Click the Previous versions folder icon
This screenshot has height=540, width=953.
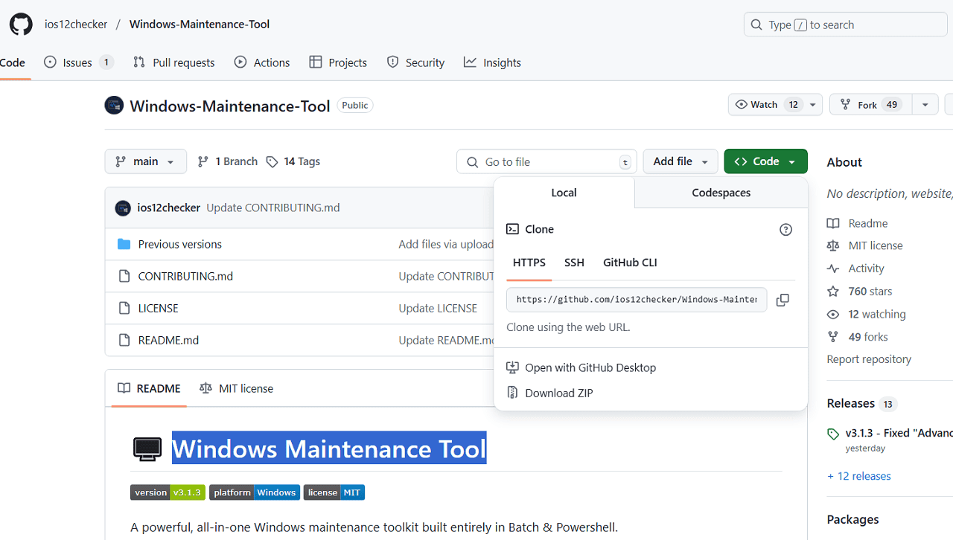tap(124, 244)
